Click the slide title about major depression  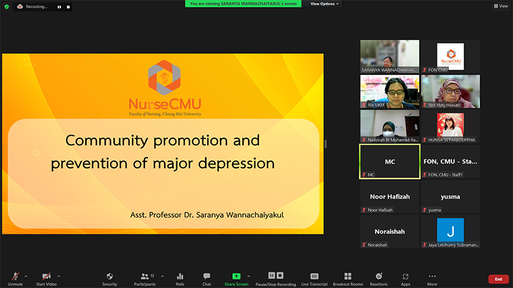[x=163, y=152]
